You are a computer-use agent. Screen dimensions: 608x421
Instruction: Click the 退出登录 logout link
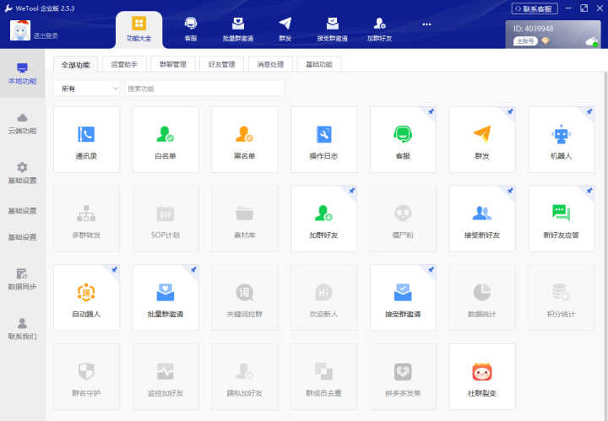point(46,36)
